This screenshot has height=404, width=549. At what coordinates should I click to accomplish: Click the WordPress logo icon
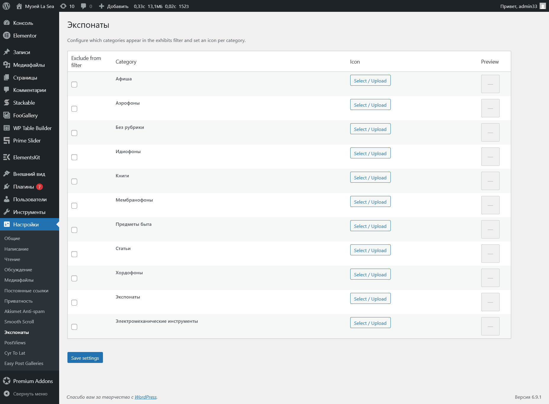pos(6,6)
